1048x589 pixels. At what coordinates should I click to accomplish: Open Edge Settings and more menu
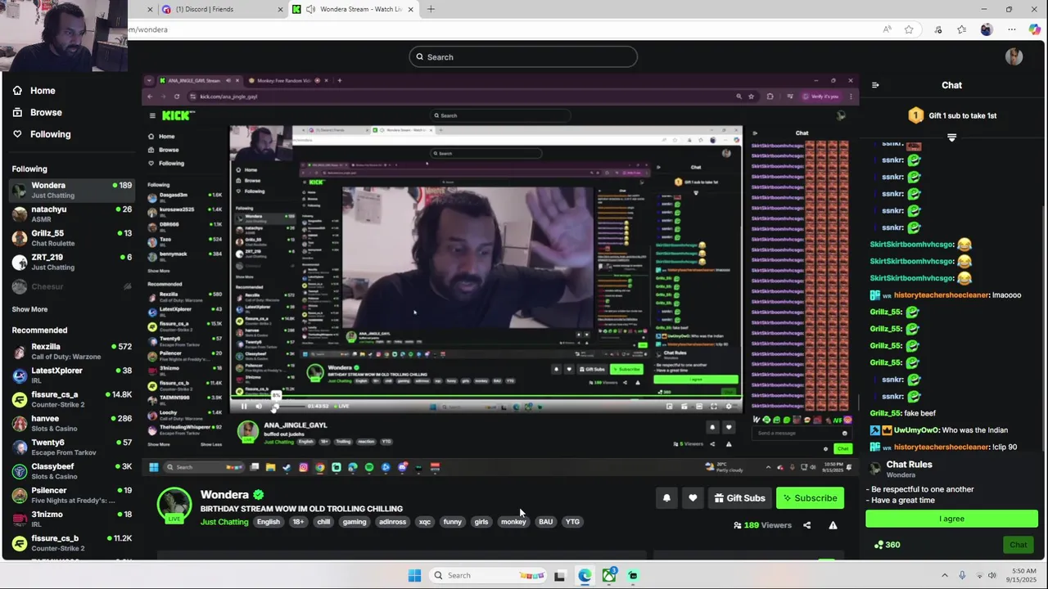point(1012,29)
